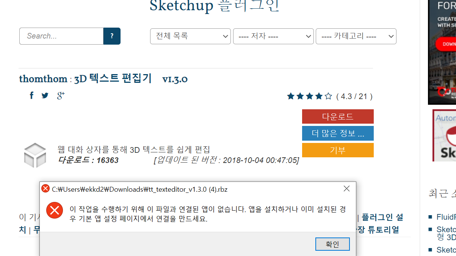Click the star rating display

pos(310,96)
